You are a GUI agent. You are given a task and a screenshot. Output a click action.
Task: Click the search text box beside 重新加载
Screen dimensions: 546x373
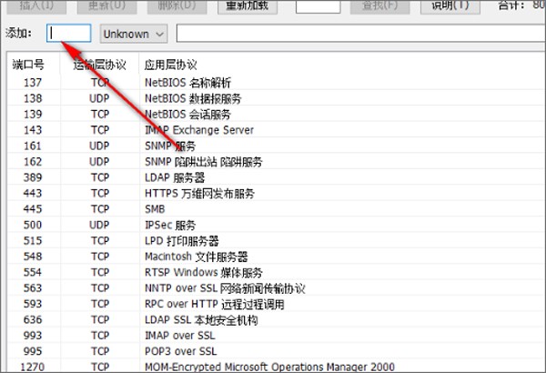318,5
